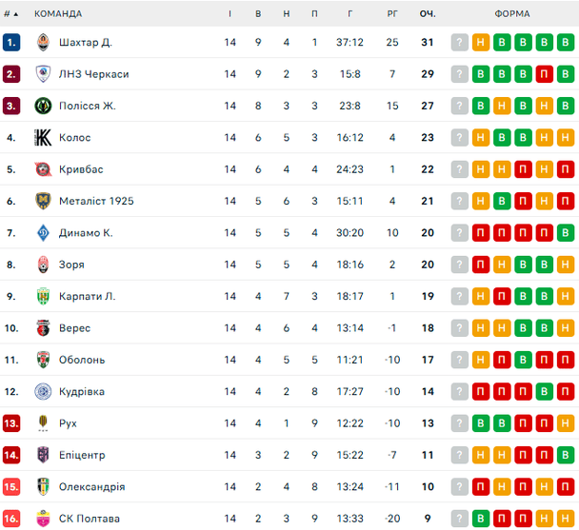
Task: Click the Верес club logo
Action: (x=43, y=328)
